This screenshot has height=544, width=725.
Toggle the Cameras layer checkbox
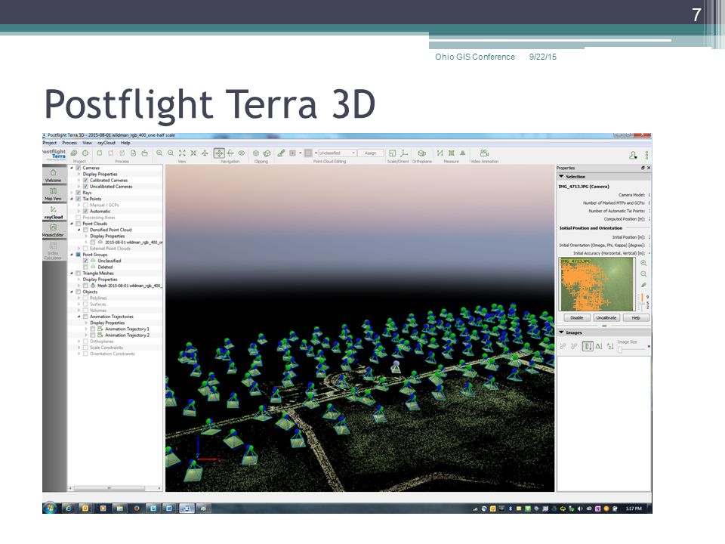click(x=78, y=168)
